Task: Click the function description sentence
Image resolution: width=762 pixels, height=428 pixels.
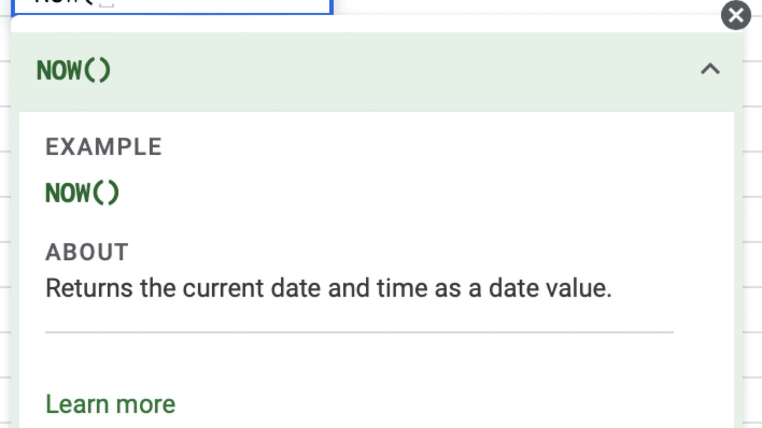Action: point(328,289)
